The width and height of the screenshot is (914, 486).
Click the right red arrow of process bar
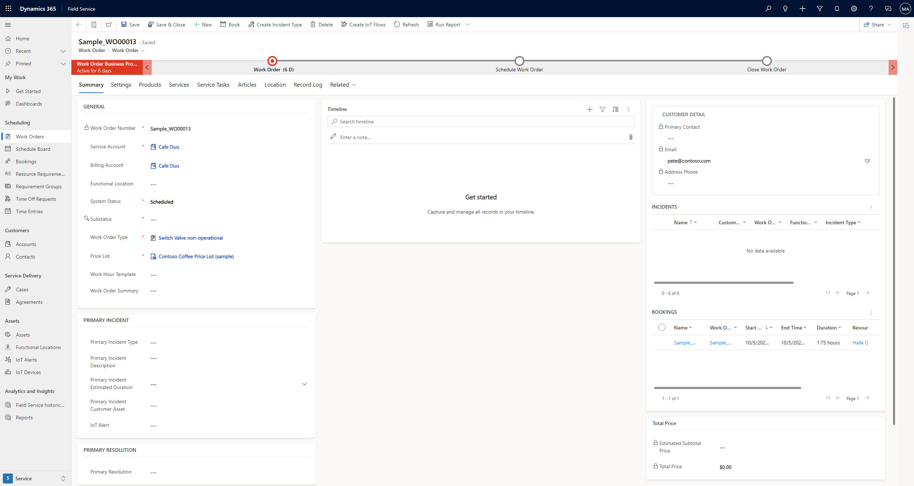point(893,67)
